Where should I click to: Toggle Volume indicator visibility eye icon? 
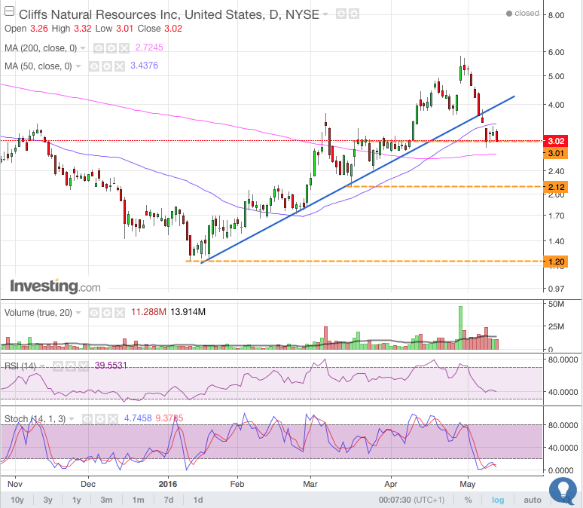94,313
